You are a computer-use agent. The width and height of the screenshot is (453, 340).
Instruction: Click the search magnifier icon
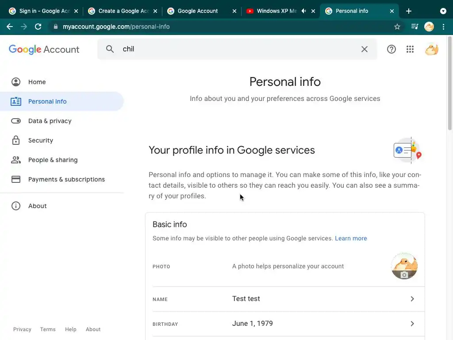[x=110, y=49]
